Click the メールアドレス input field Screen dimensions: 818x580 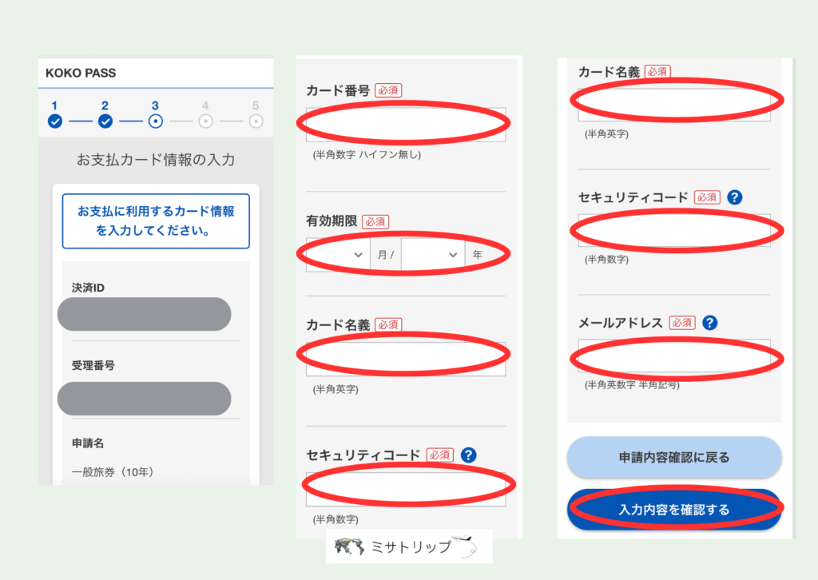tap(674, 356)
